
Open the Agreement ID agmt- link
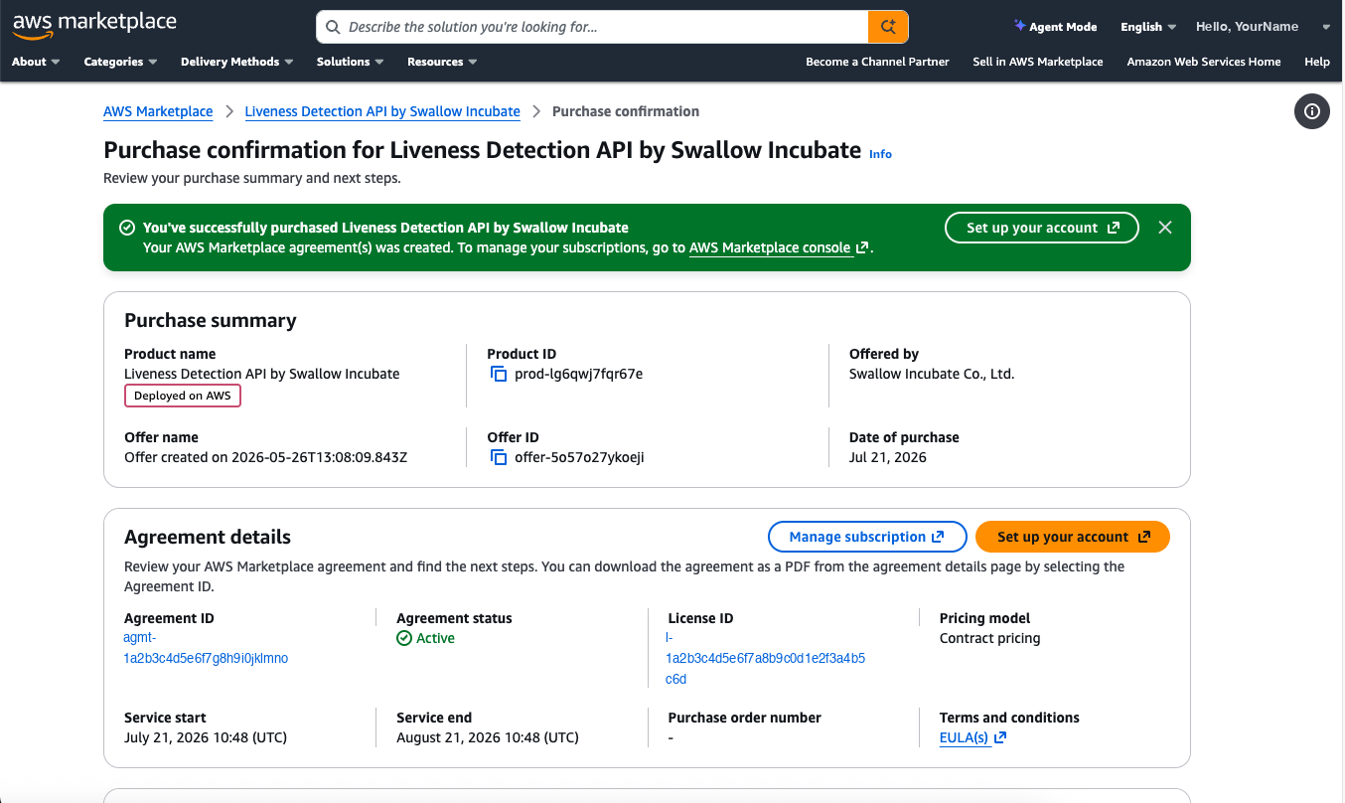tap(206, 648)
